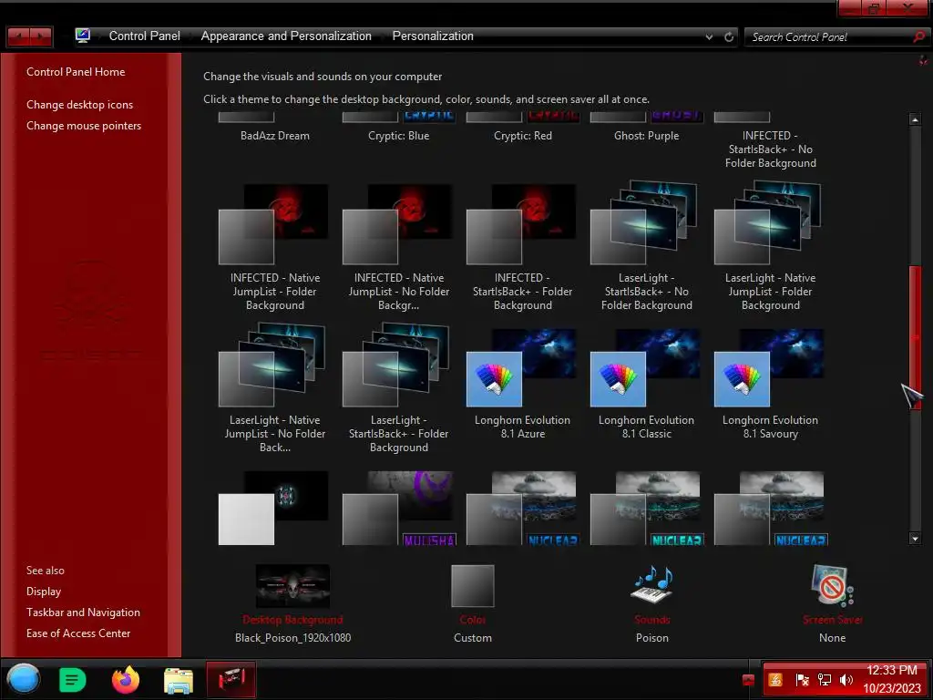Select INFECTED StartIsBack+ Folder Background theme
Viewport: 933px width, 700px height.
click(522, 247)
